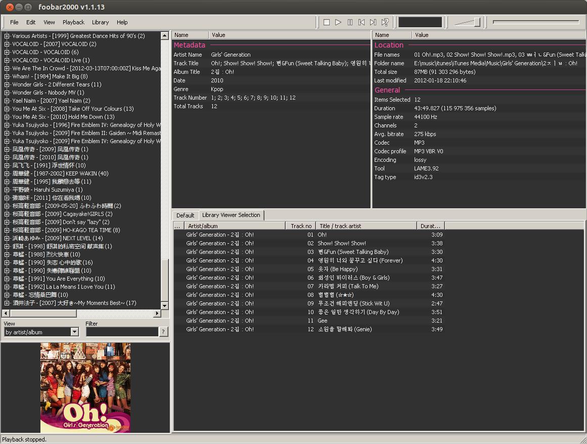Select KEEP WAKIN (40) tree item
This screenshot has width=587, height=444.
tap(60, 173)
